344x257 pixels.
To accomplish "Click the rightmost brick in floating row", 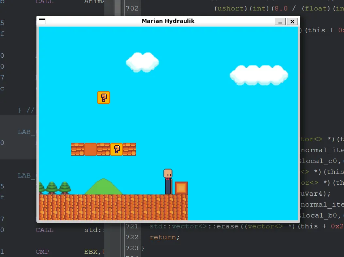I will [130, 149].
